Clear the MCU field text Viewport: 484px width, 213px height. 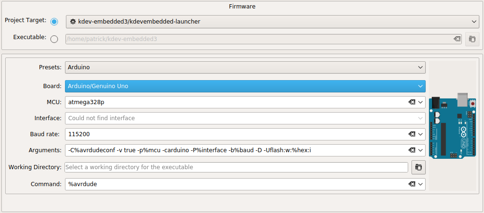click(x=411, y=102)
